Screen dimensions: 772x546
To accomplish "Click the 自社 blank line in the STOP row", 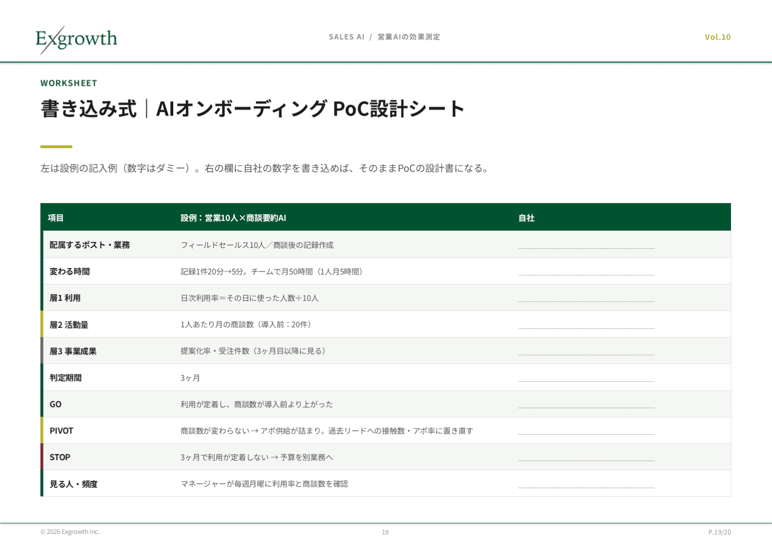I will 586,461.
